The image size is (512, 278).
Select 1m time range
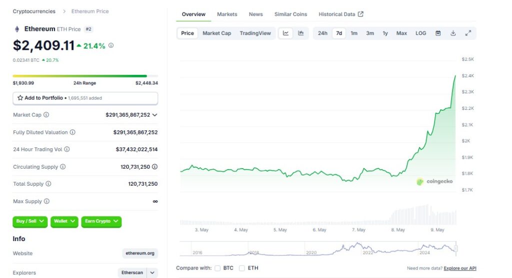point(354,33)
